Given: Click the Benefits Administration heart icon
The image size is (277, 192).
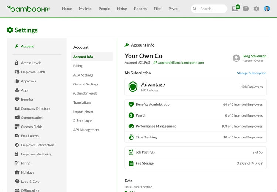Looking at the screenshot, I should tap(131, 104).
